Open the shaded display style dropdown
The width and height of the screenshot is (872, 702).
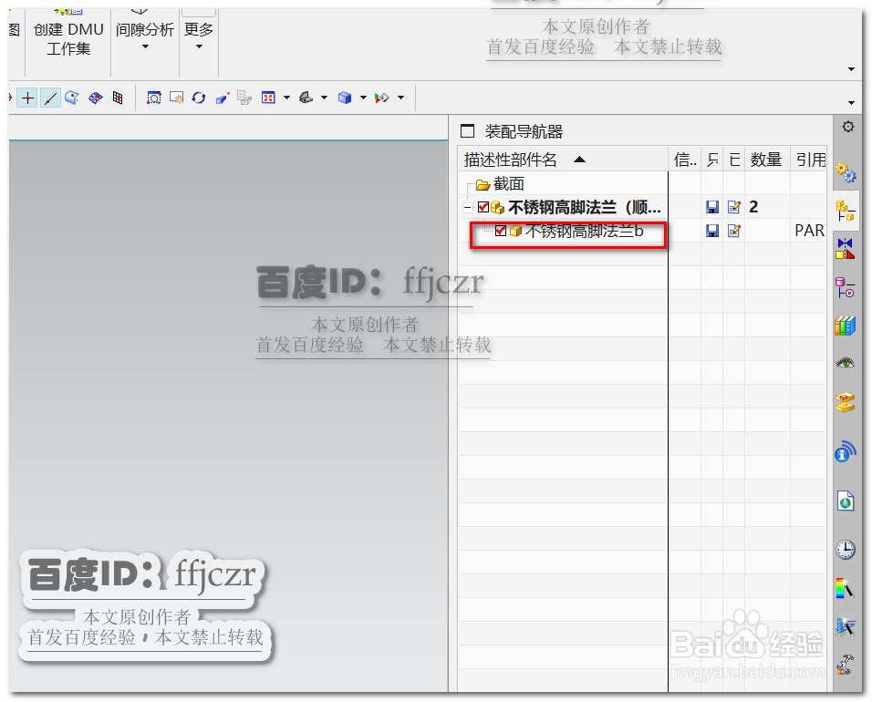pos(365,98)
